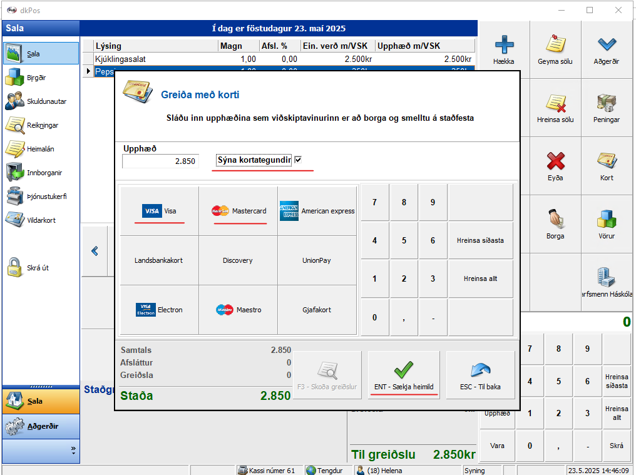
Task: Select American Express card option
Action: coord(317,211)
